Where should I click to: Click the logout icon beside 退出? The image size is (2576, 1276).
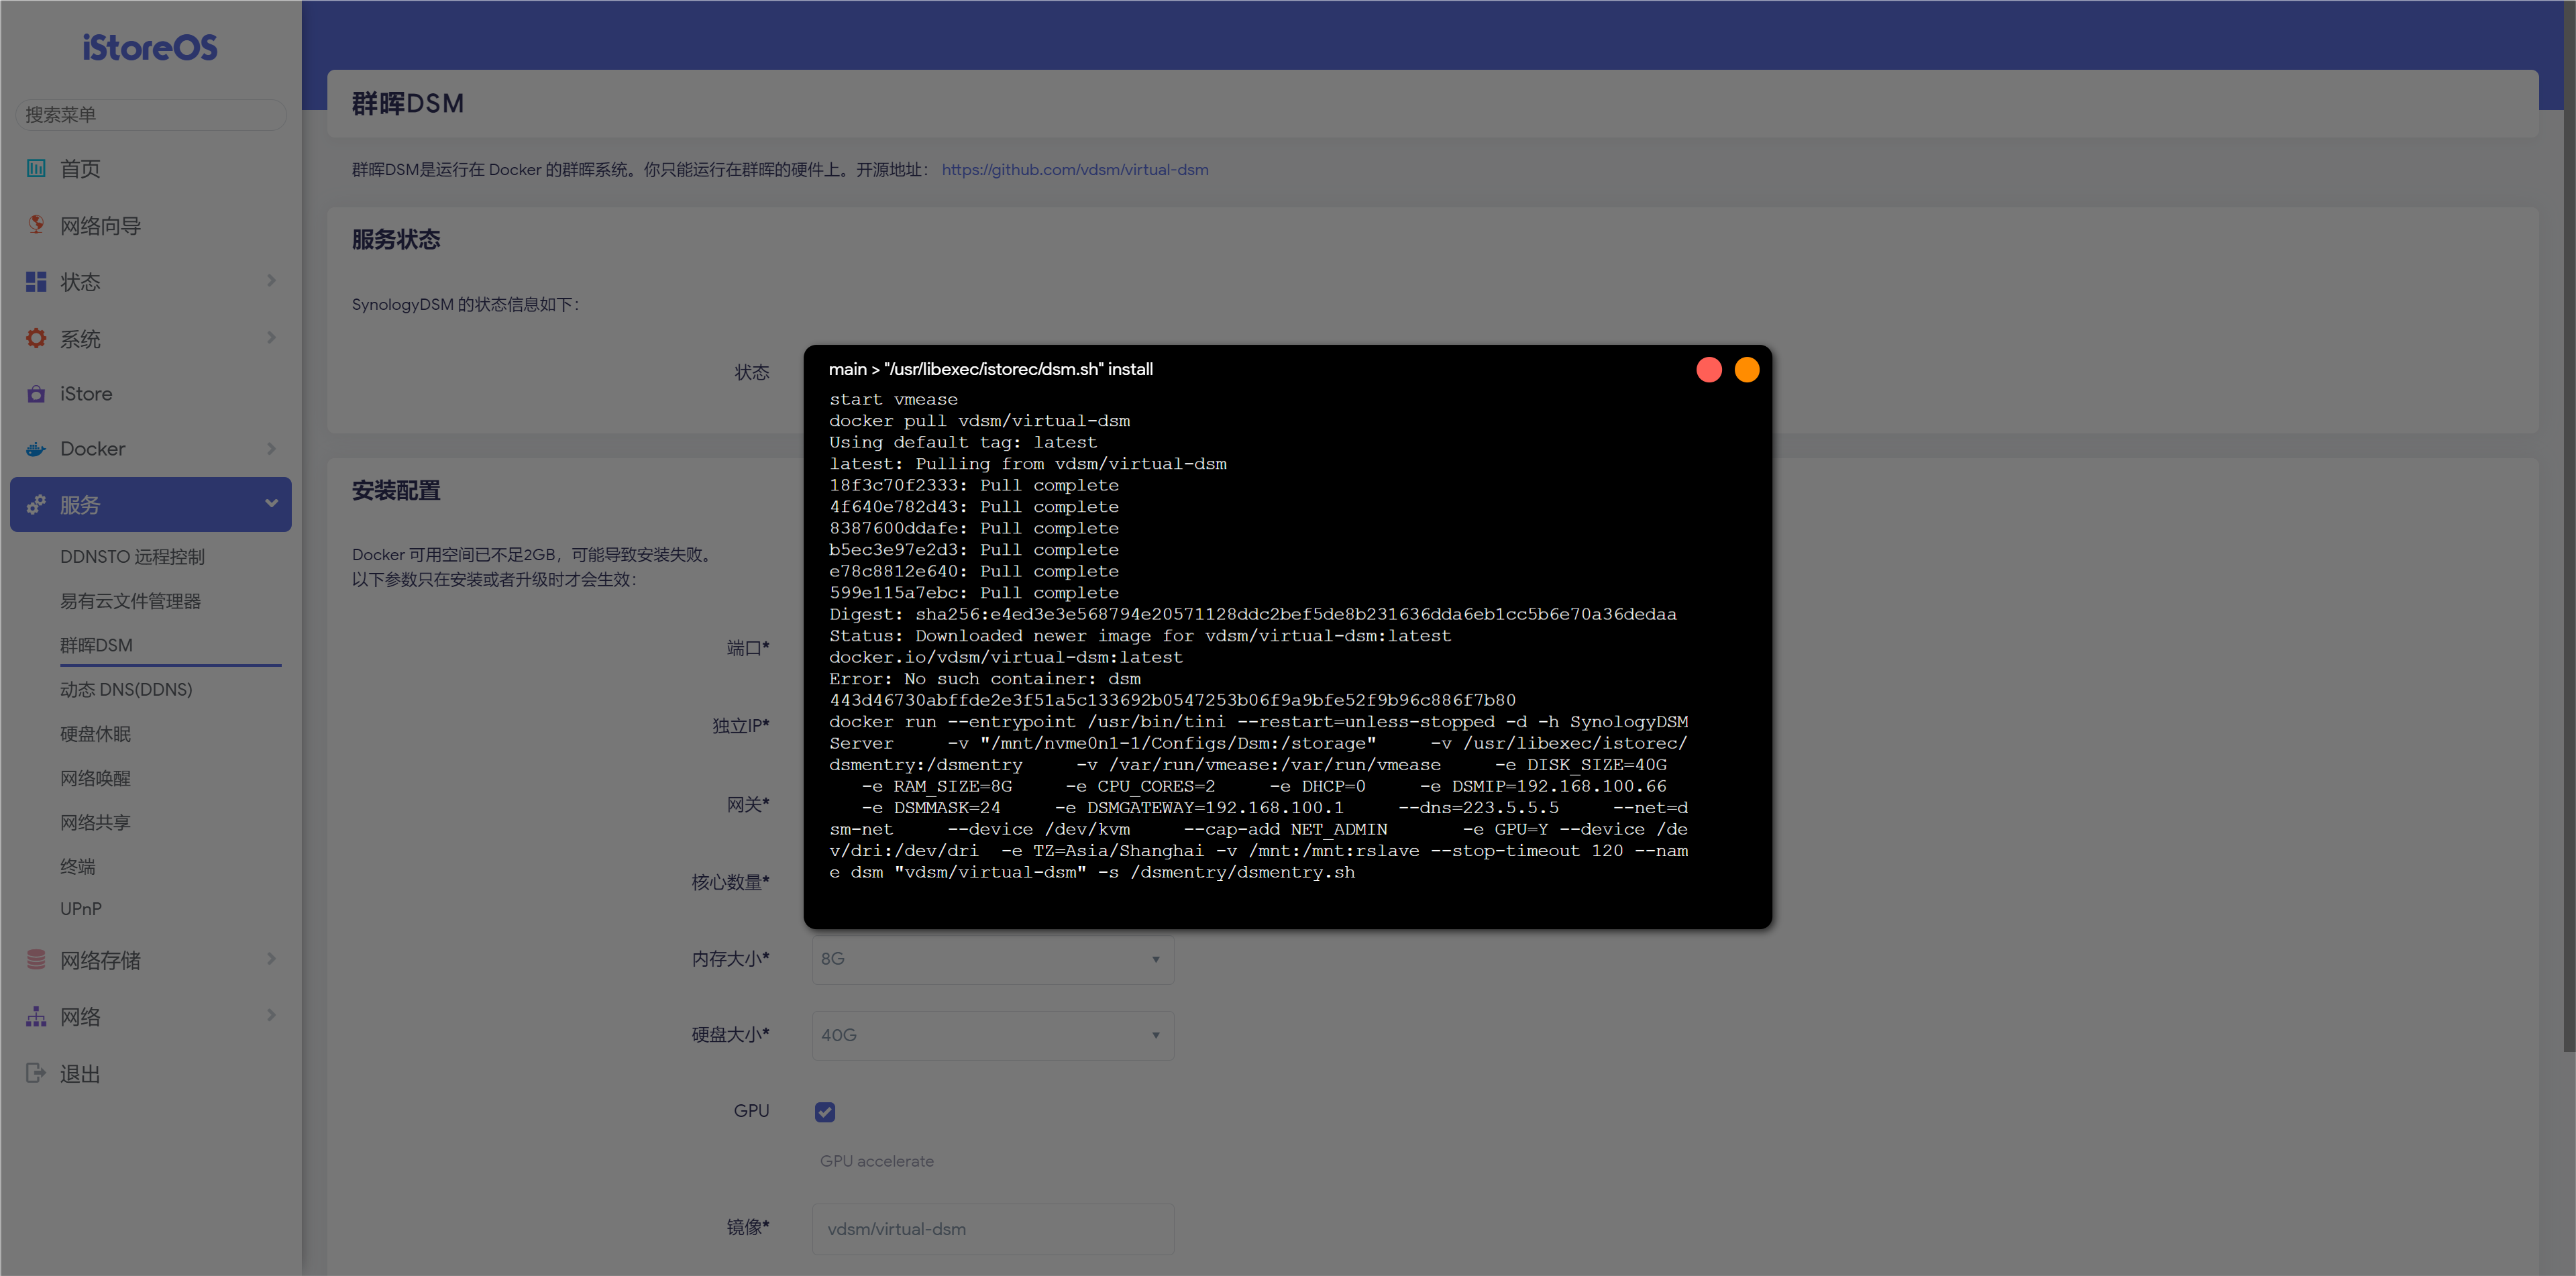36,1072
